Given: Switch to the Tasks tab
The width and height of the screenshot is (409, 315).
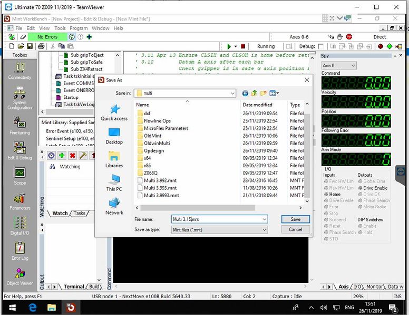Looking at the screenshot, I should point(79,213).
